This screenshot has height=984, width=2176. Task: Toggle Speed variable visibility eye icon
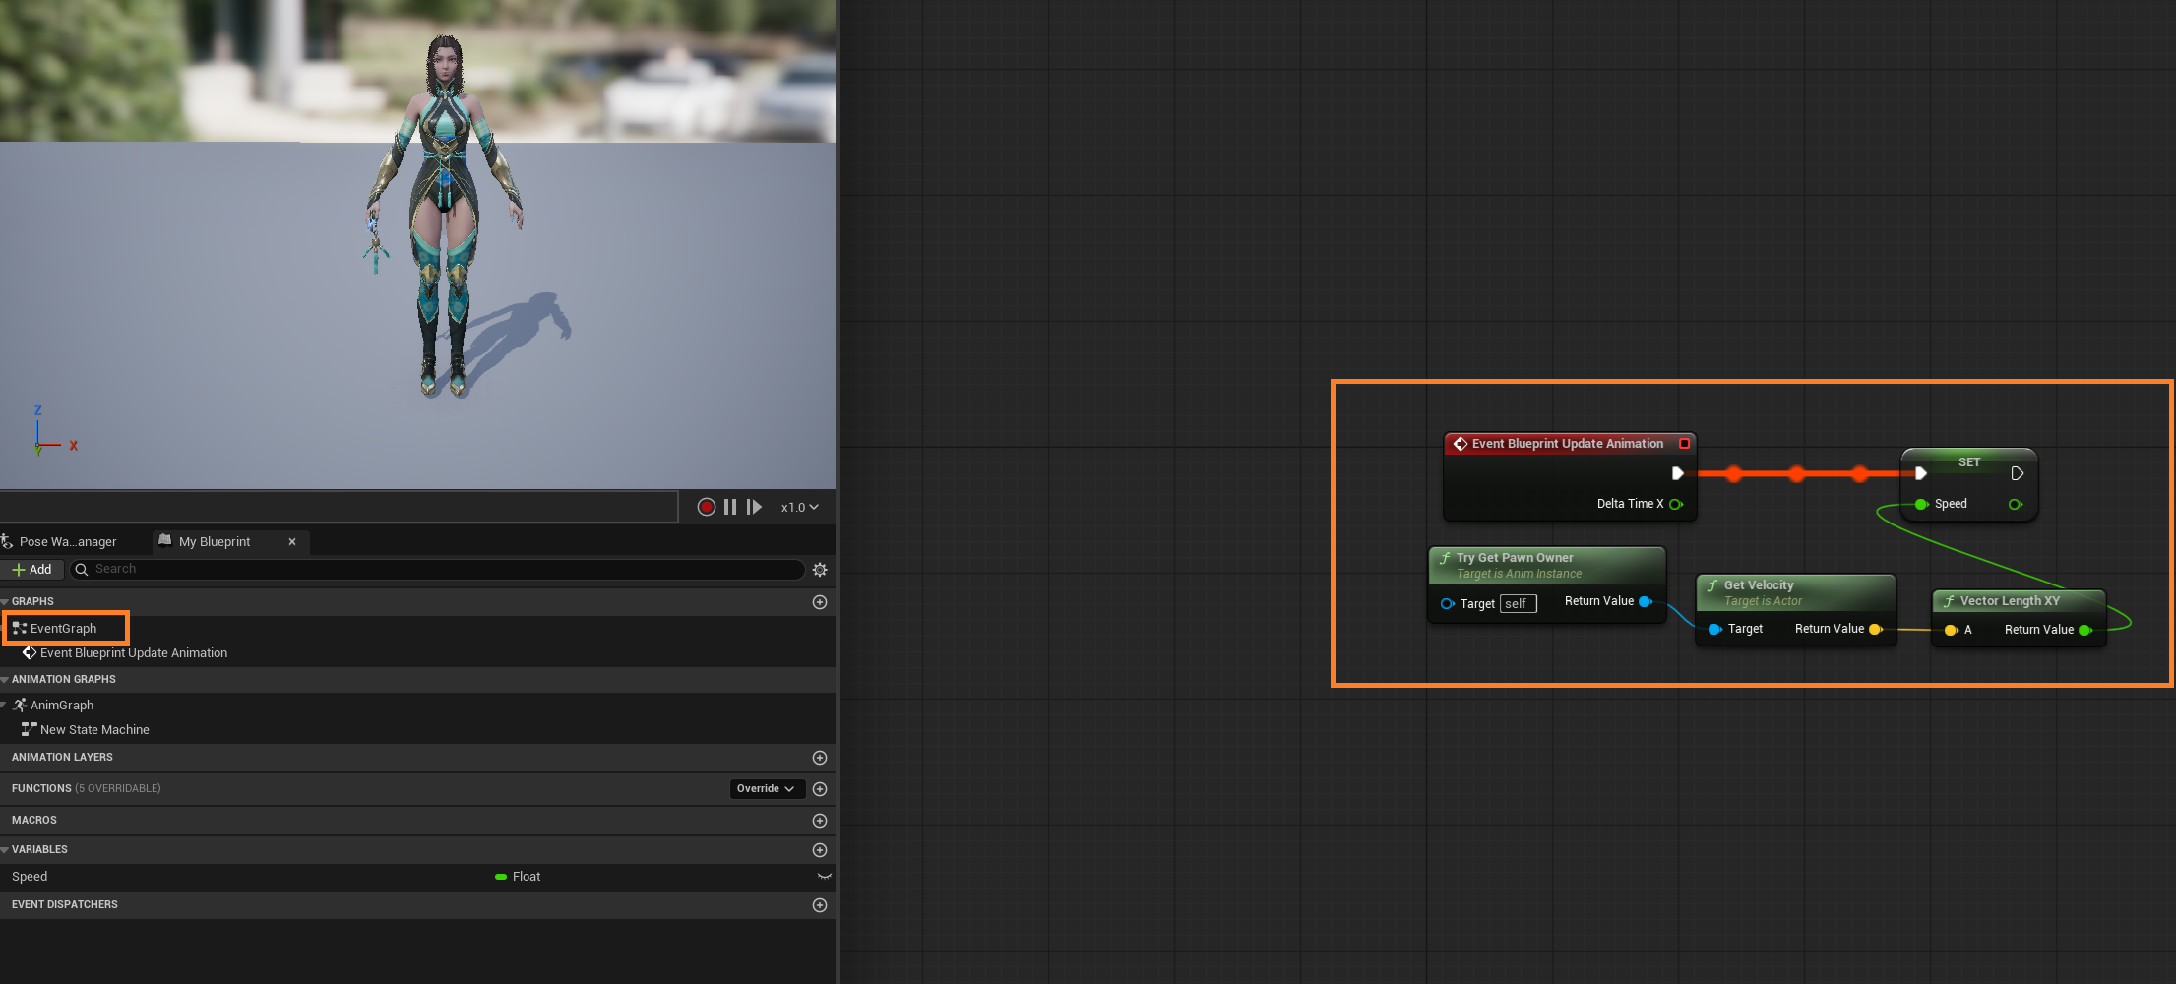coord(824,876)
